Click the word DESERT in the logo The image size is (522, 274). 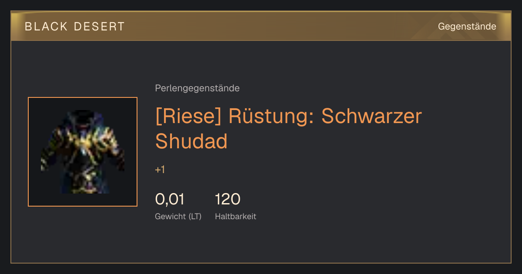pos(100,27)
